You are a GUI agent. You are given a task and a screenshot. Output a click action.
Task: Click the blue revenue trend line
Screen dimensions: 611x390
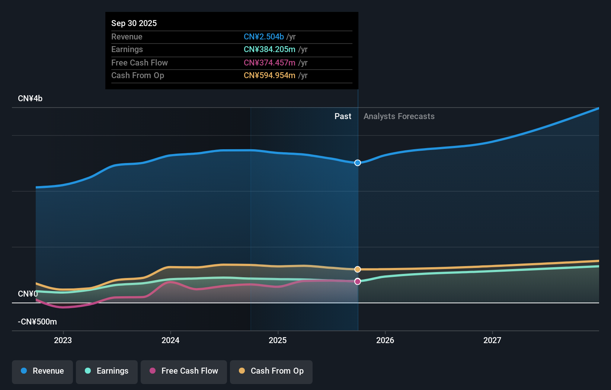[x=223, y=150]
